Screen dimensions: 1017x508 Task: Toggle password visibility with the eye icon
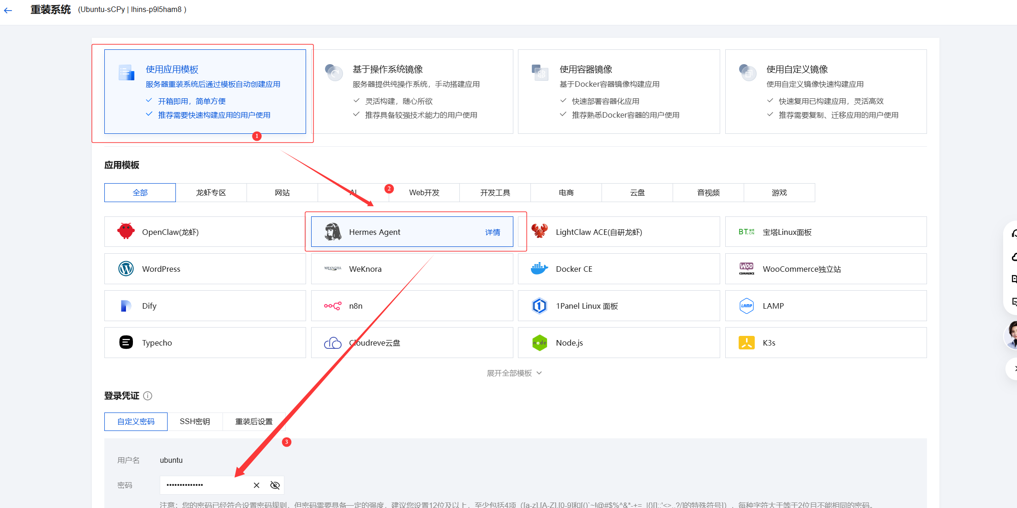tap(275, 485)
